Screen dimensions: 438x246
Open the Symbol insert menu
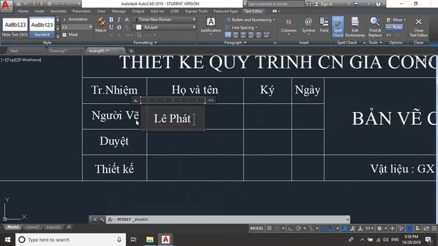coord(309,26)
